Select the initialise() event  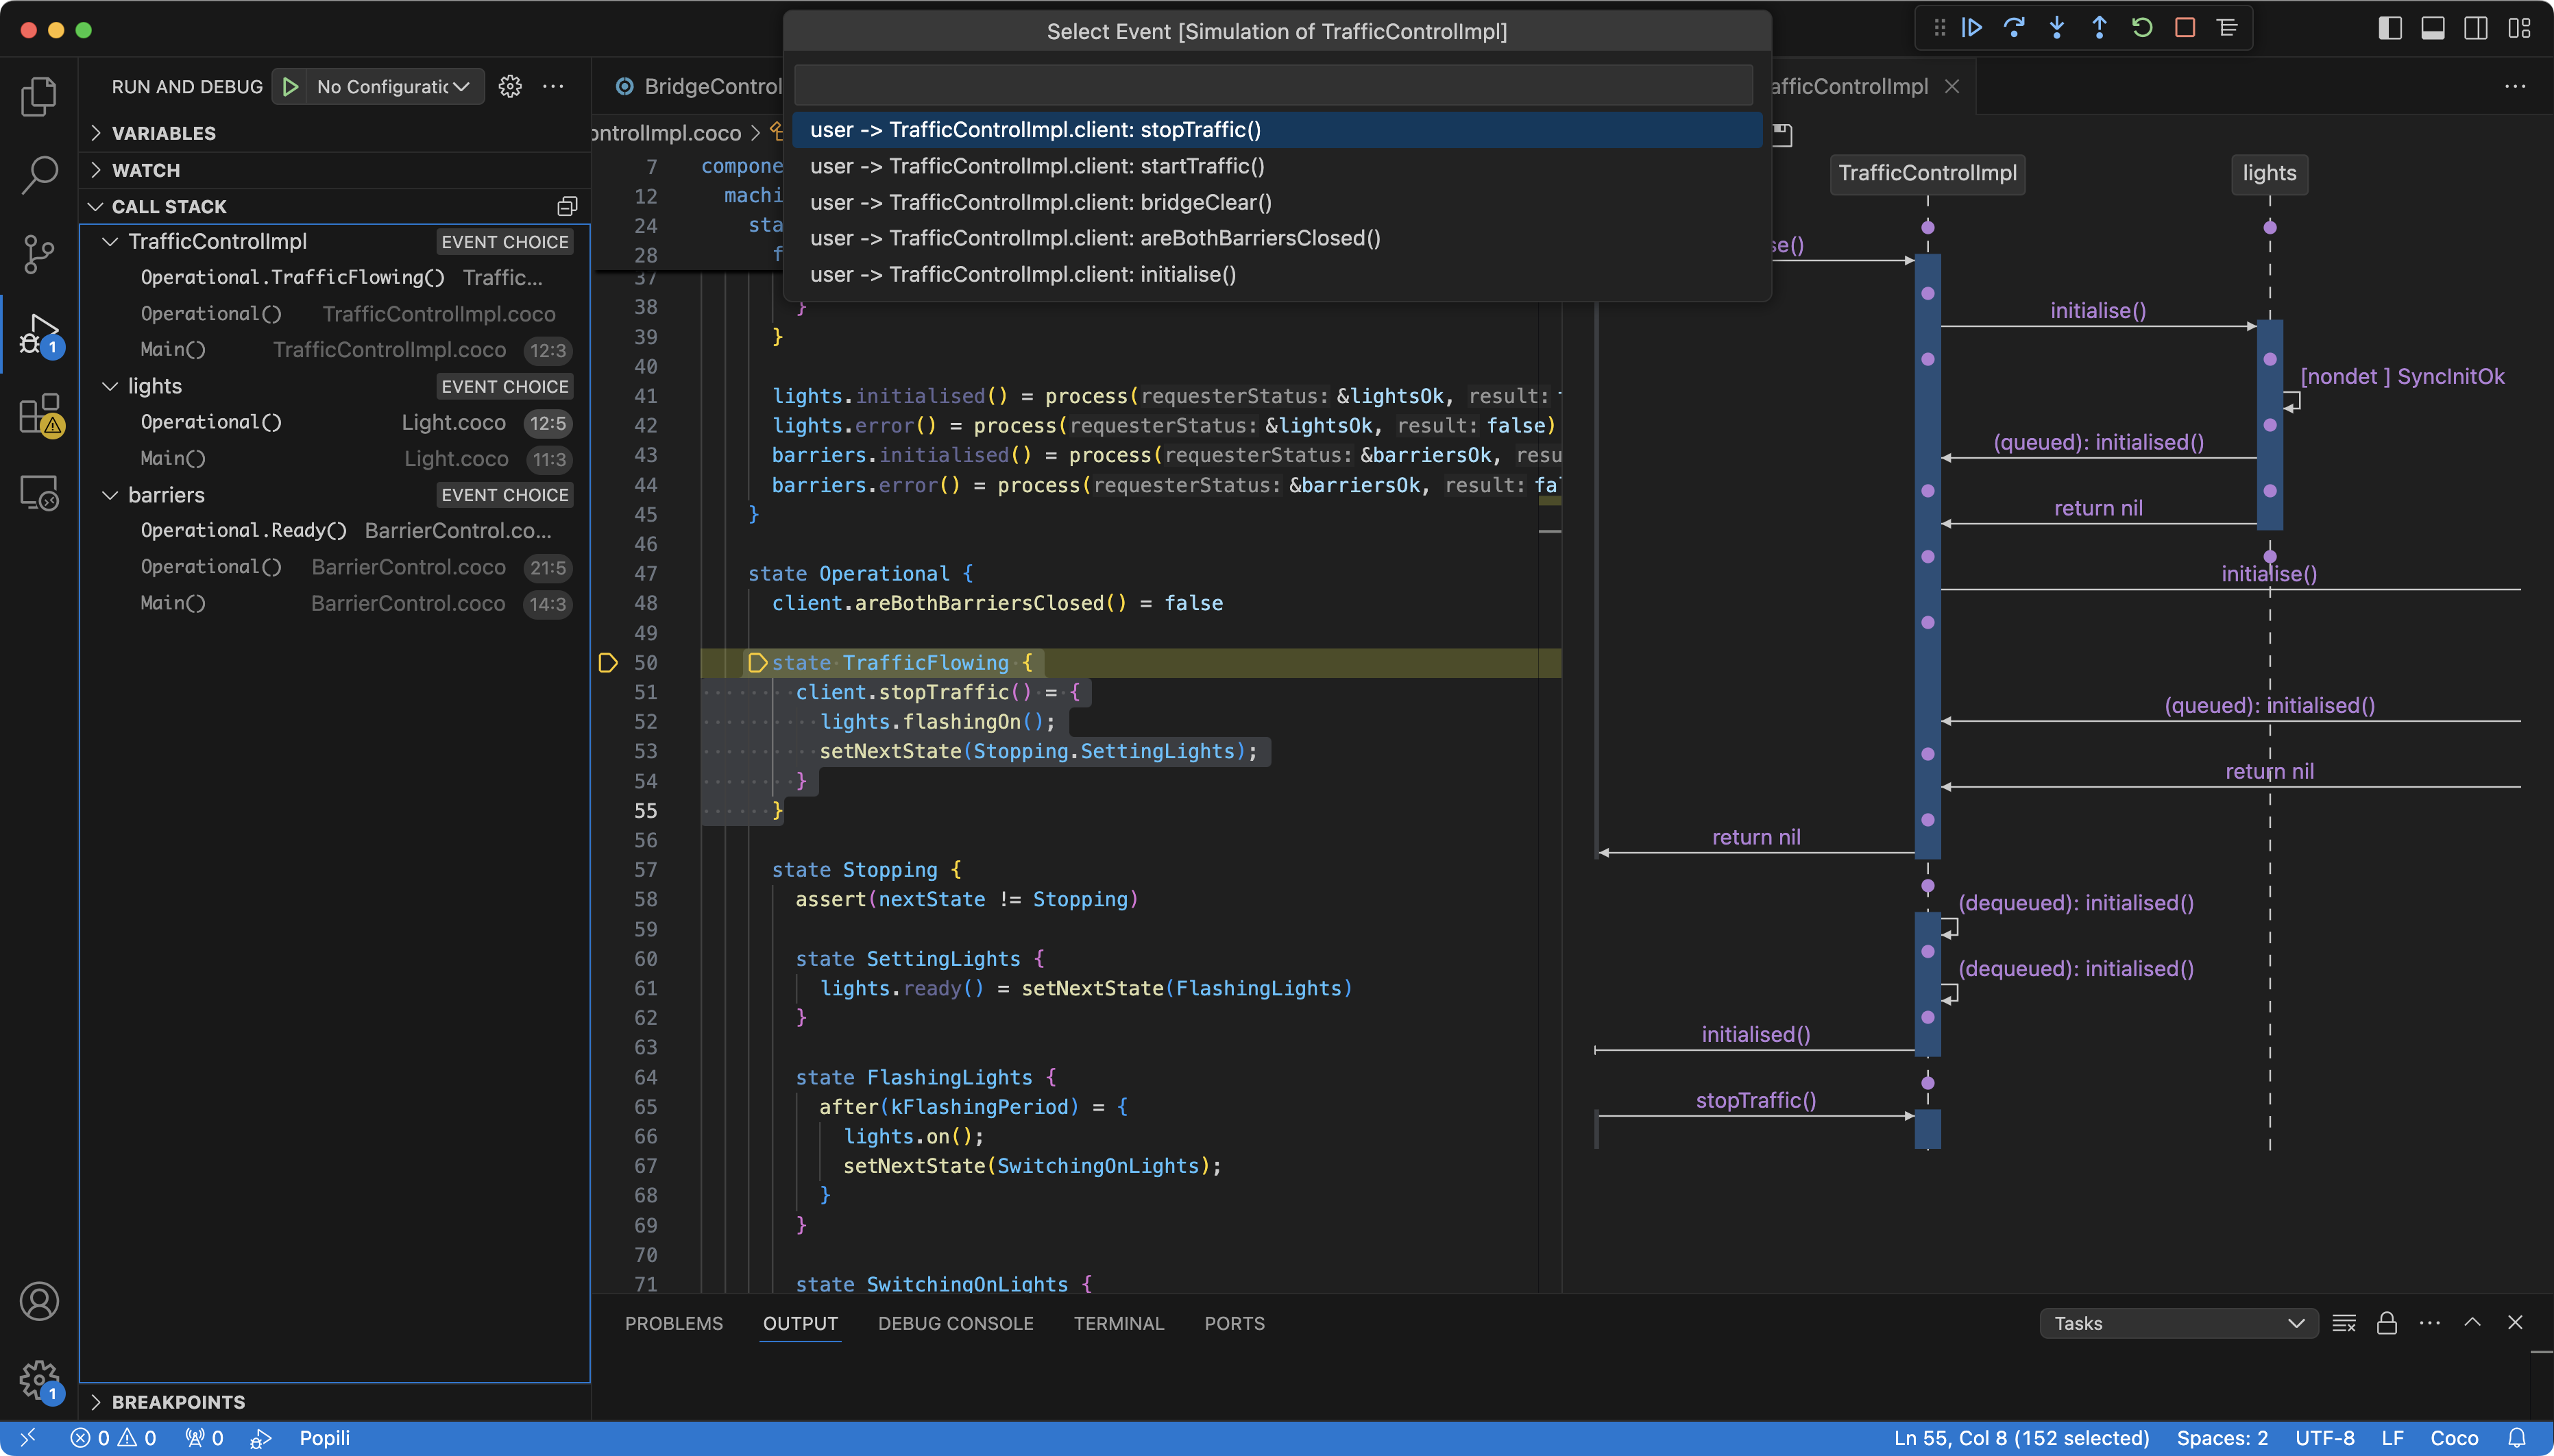1276,274
